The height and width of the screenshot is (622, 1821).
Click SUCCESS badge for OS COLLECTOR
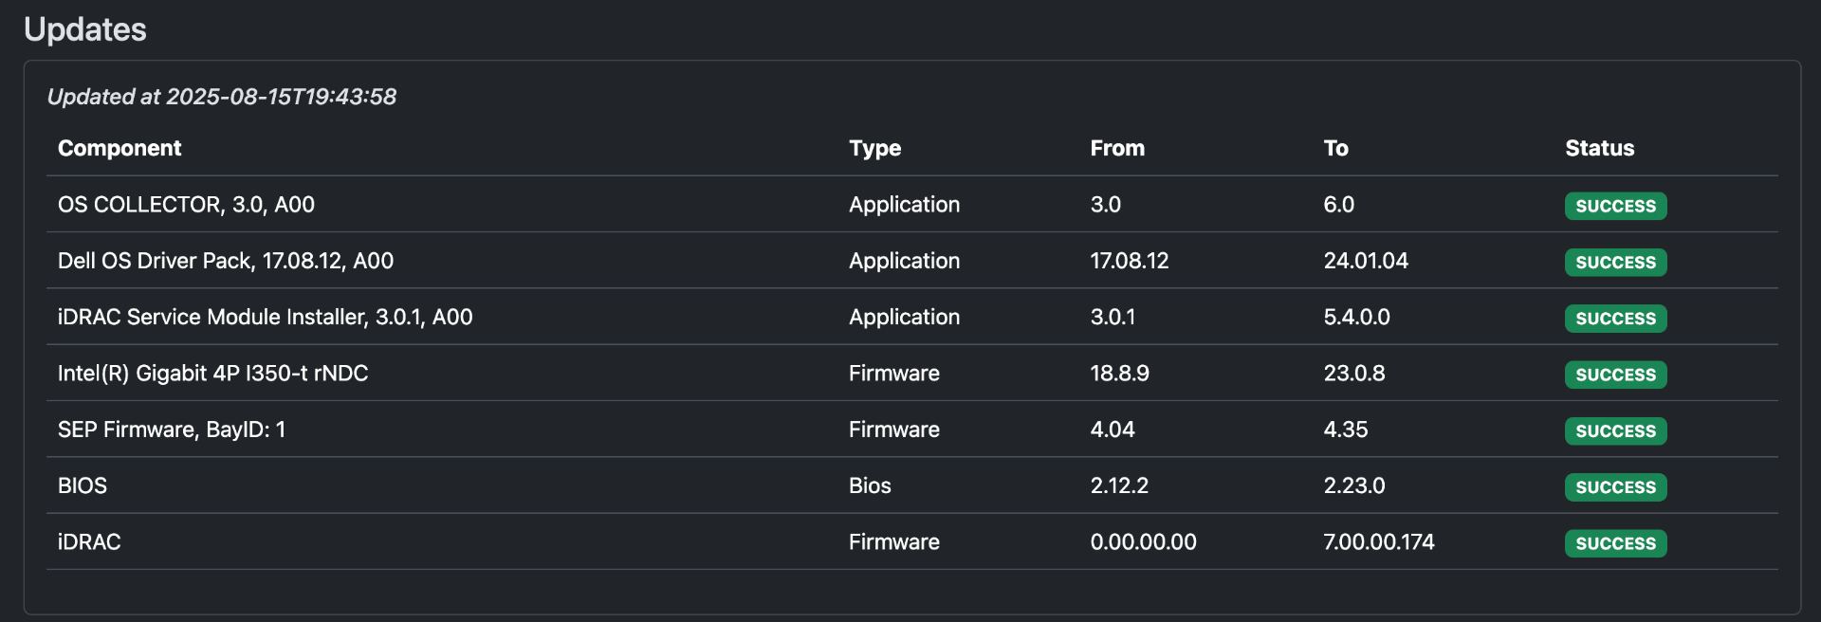[1615, 206]
